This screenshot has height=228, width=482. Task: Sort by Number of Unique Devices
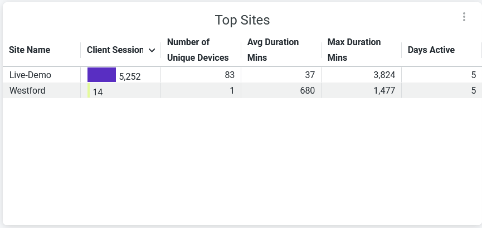coord(198,50)
